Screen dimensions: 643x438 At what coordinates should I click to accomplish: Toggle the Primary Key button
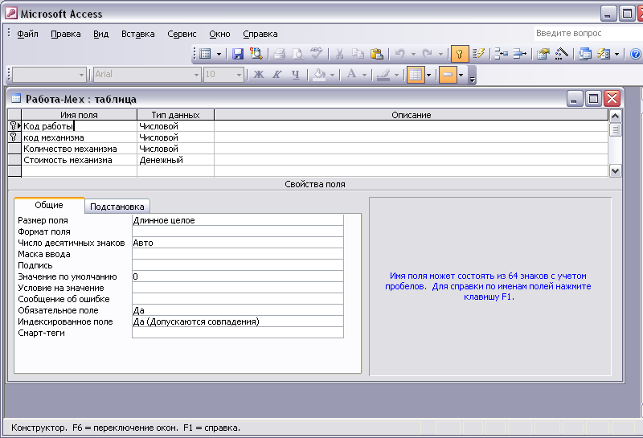pyautogui.click(x=460, y=54)
